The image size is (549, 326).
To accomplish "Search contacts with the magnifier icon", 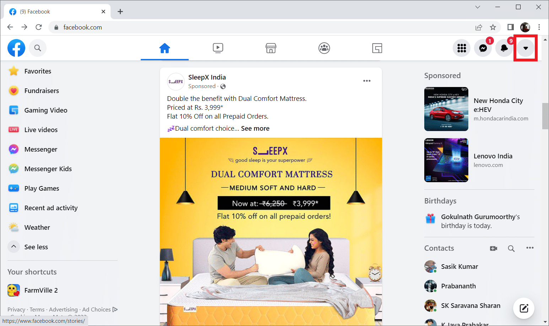I will coord(511,249).
